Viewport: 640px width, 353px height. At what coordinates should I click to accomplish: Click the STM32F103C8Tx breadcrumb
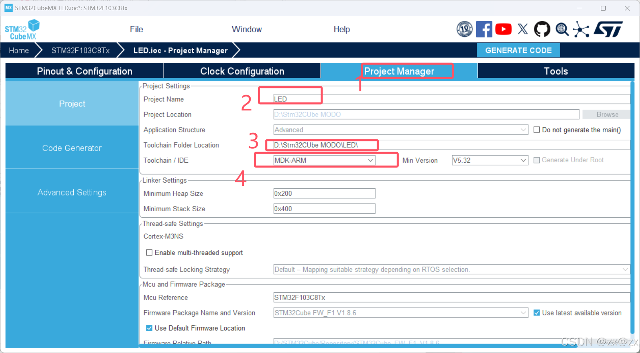(x=80, y=50)
